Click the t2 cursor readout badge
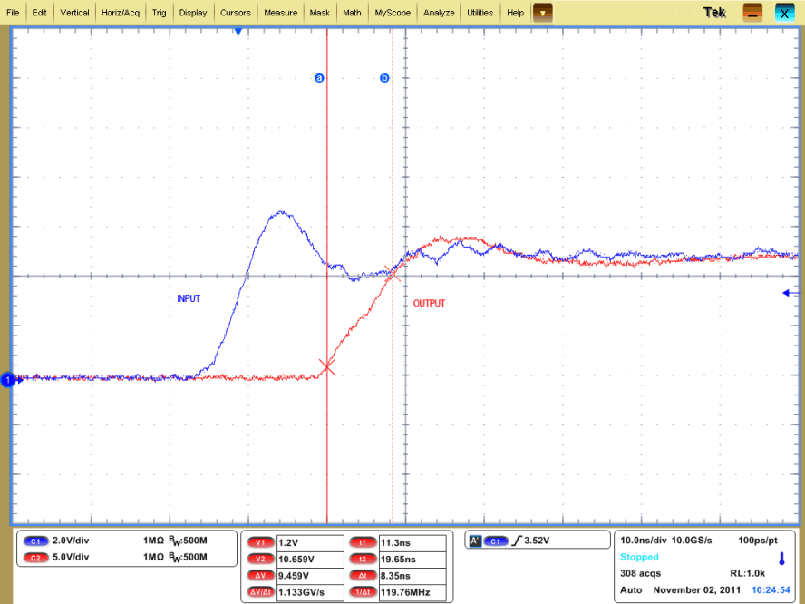The width and height of the screenshot is (805, 604). point(363,560)
